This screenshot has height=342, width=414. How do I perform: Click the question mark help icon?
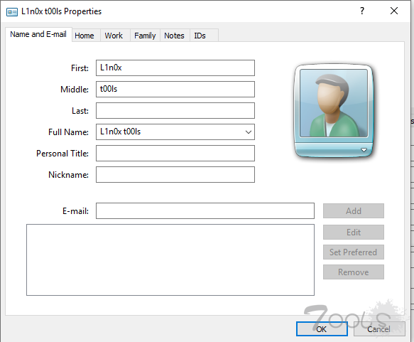pyautogui.click(x=362, y=11)
